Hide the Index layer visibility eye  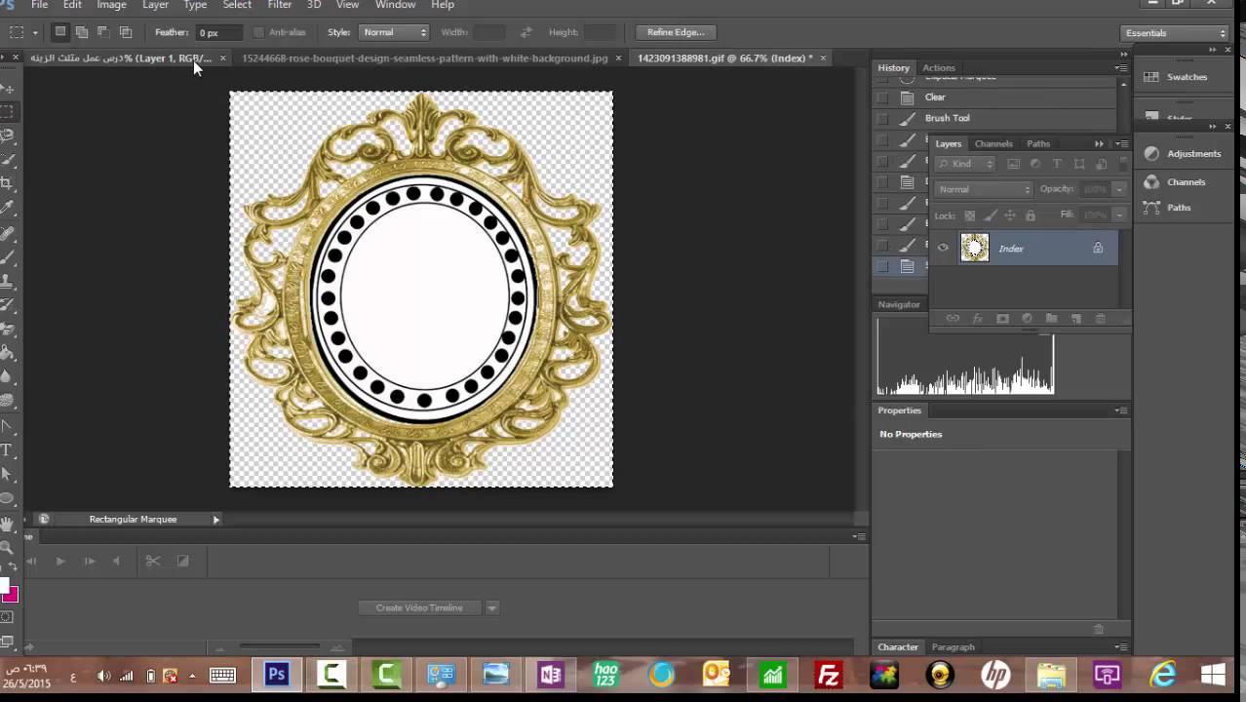tap(943, 248)
